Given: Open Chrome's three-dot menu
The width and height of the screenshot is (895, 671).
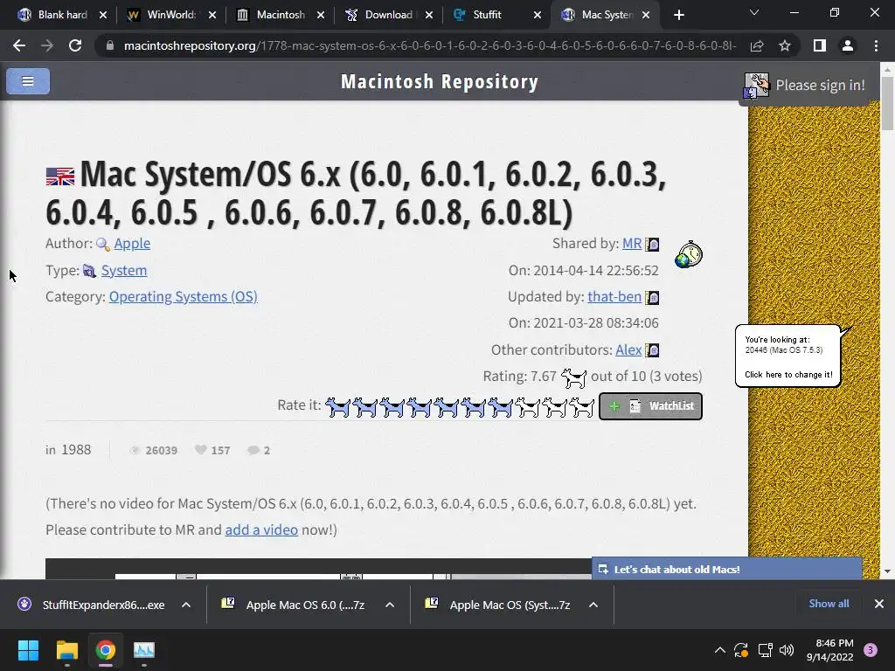Looking at the screenshot, I should 876,45.
